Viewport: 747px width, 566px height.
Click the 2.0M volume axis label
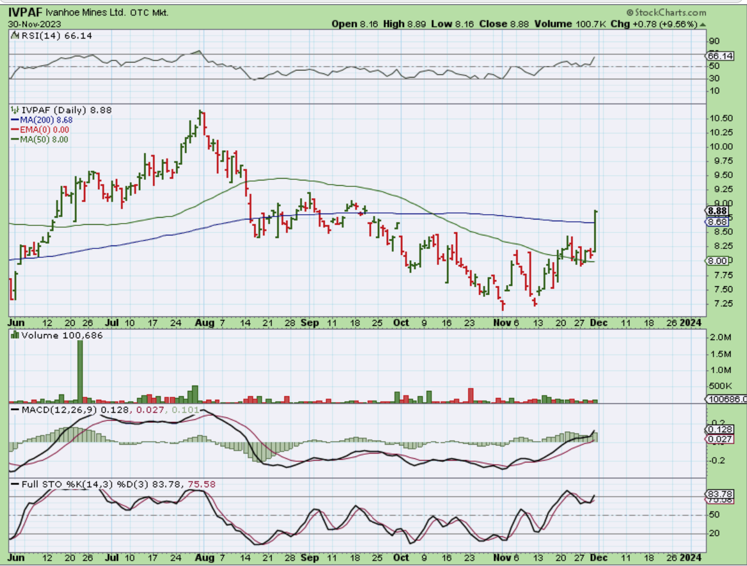[720, 337]
